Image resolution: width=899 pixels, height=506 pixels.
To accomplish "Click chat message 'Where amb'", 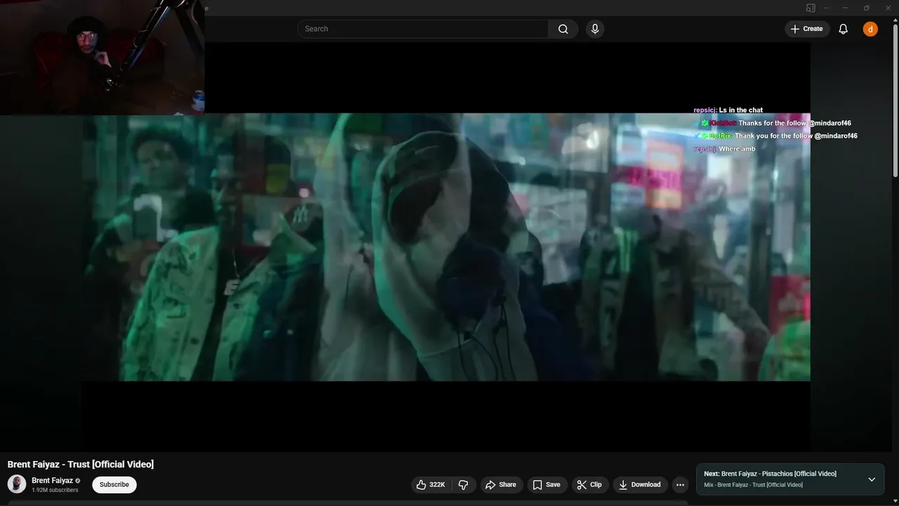I will (737, 148).
